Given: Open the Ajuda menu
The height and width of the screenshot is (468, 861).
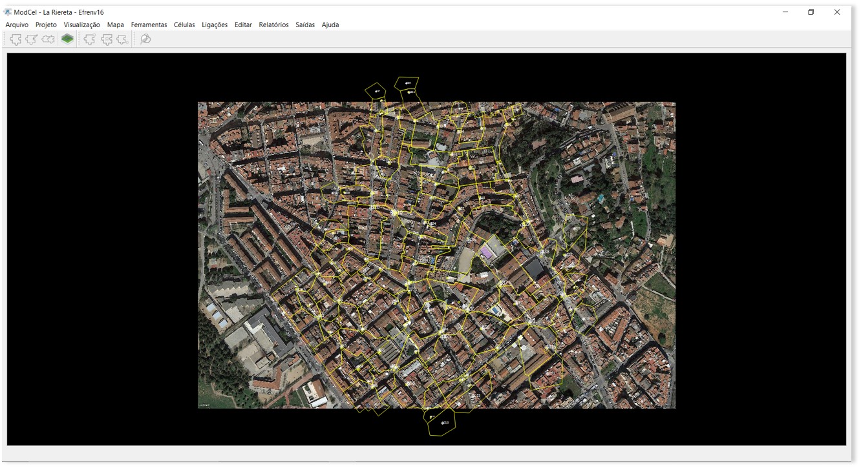Looking at the screenshot, I should pos(330,25).
